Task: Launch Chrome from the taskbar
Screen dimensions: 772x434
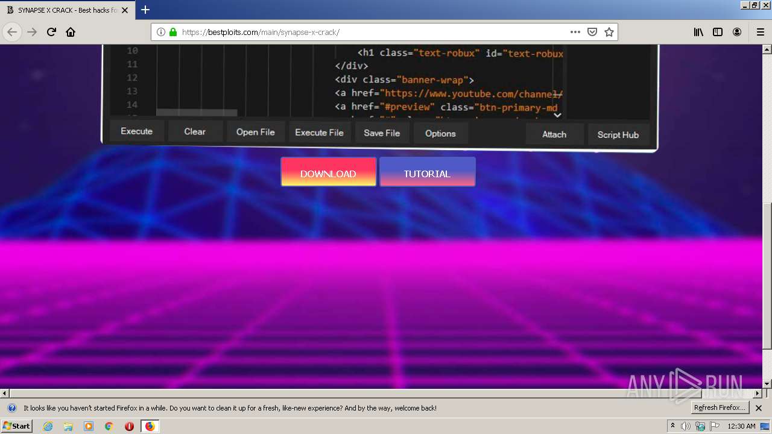Action: [109, 426]
